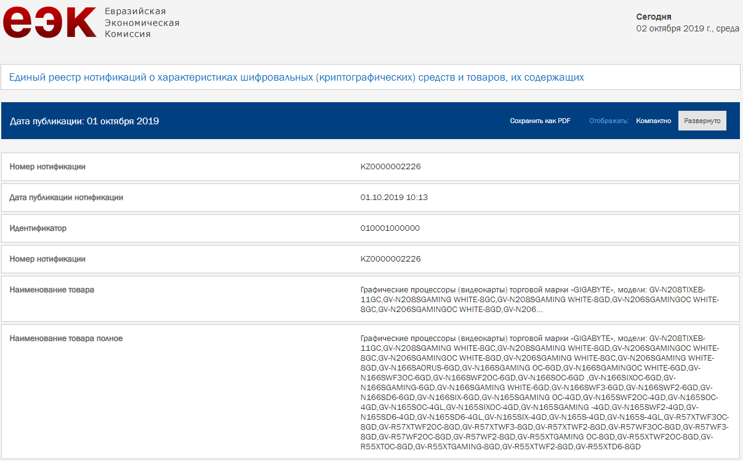The image size is (743, 461).
Task: Open the Единый реестр нотификаций title link
Action: point(297,78)
